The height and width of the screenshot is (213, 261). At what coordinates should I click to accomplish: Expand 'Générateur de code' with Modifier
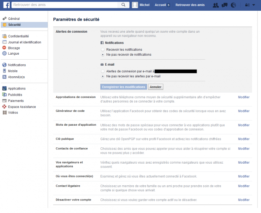(244, 111)
